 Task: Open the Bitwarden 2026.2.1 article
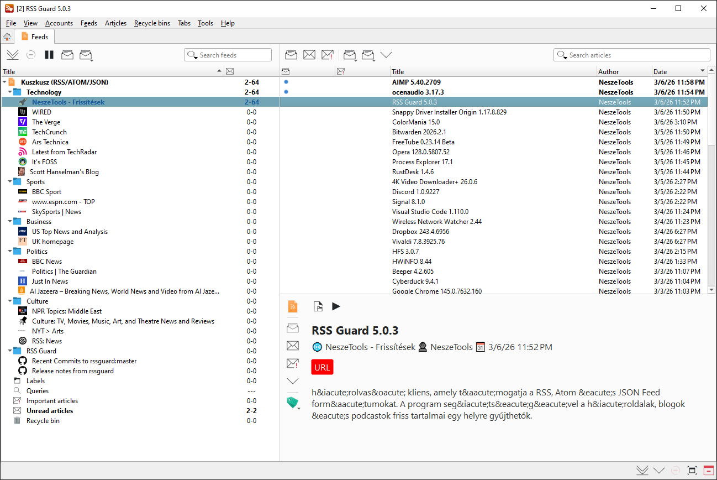click(419, 132)
